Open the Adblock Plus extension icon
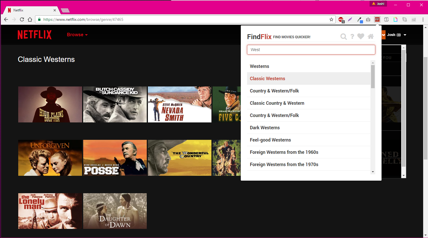This screenshot has width=428, height=238. tap(341, 19)
